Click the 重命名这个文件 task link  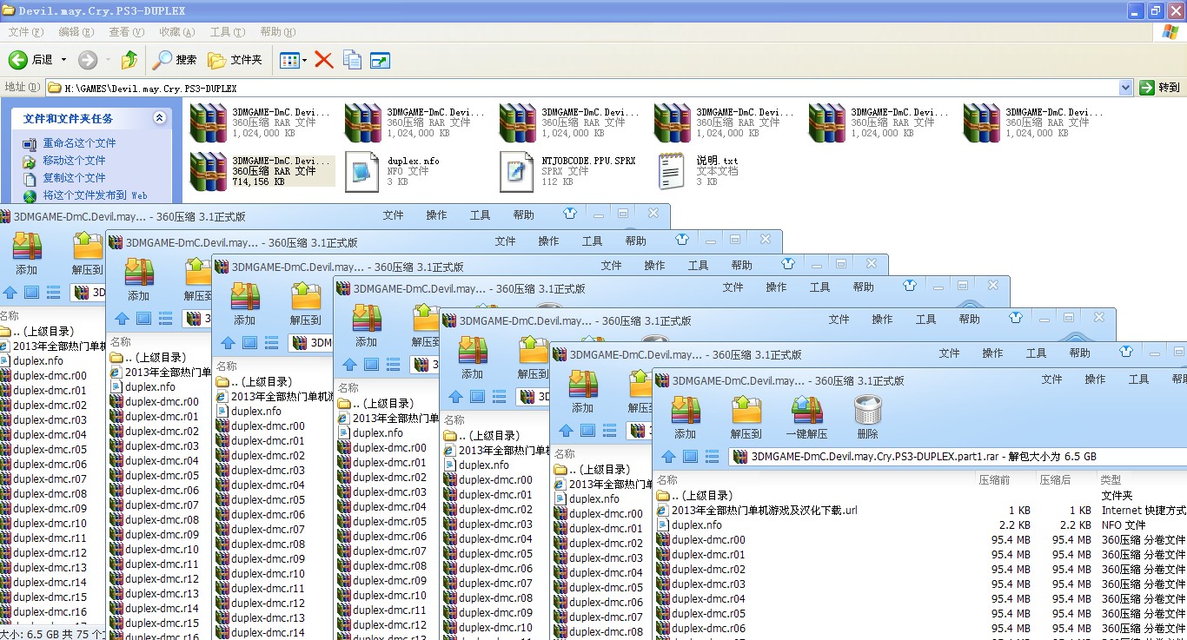coord(79,143)
